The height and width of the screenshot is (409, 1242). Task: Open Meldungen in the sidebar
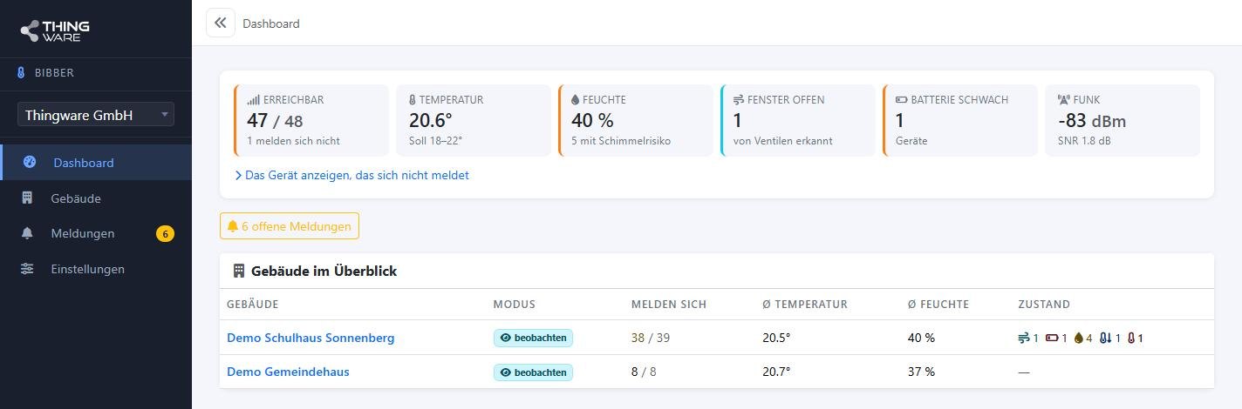pos(96,233)
